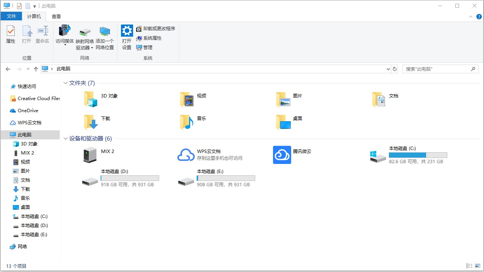Open 本地磁盘 (C:) in navigation pane

tap(30, 216)
